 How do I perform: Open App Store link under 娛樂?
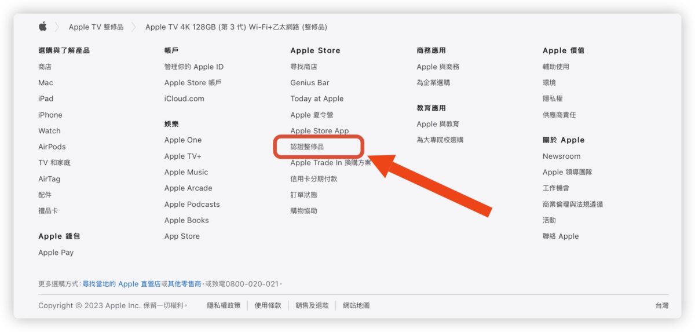tap(182, 236)
